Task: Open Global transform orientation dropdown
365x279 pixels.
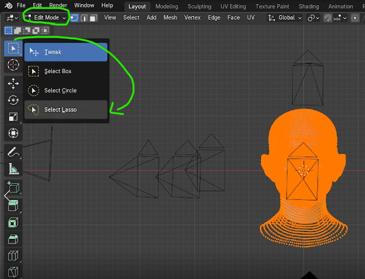Action: (x=285, y=18)
